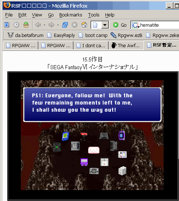Click the gray Game Gear handheld sprite

(x=94, y=171)
